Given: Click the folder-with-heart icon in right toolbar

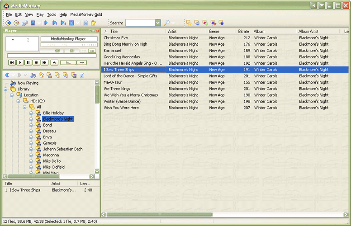Looking at the screenshot, I should pyautogui.click(x=213, y=23).
